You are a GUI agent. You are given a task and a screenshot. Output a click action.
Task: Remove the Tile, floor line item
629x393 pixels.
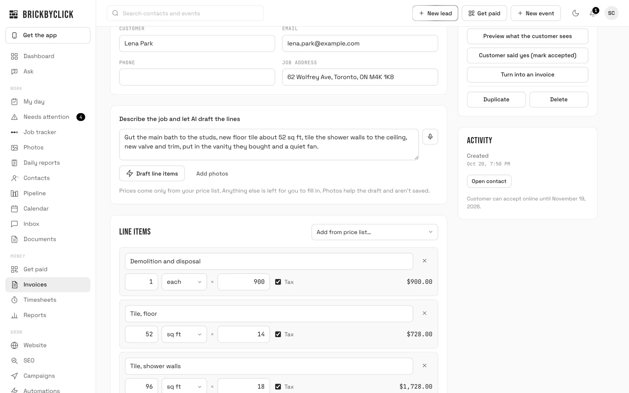[425, 313]
